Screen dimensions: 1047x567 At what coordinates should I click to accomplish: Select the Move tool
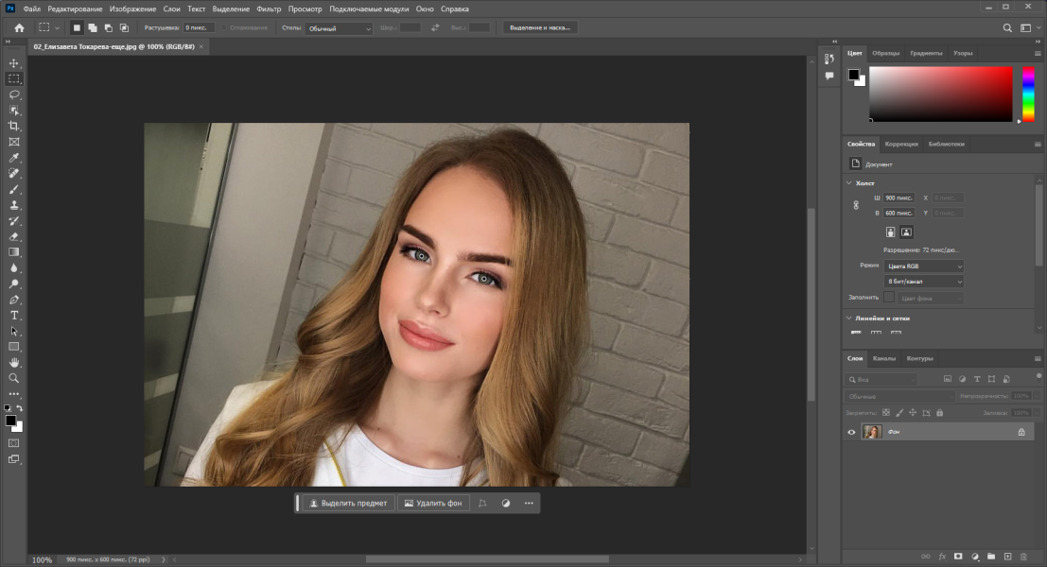tap(14, 63)
